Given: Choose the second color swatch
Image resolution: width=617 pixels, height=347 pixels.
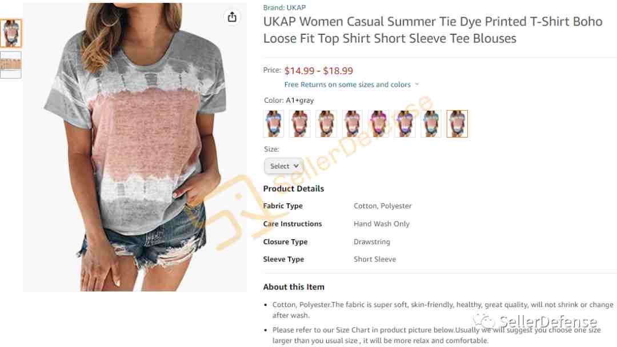Looking at the screenshot, I should pyautogui.click(x=300, y=124).
